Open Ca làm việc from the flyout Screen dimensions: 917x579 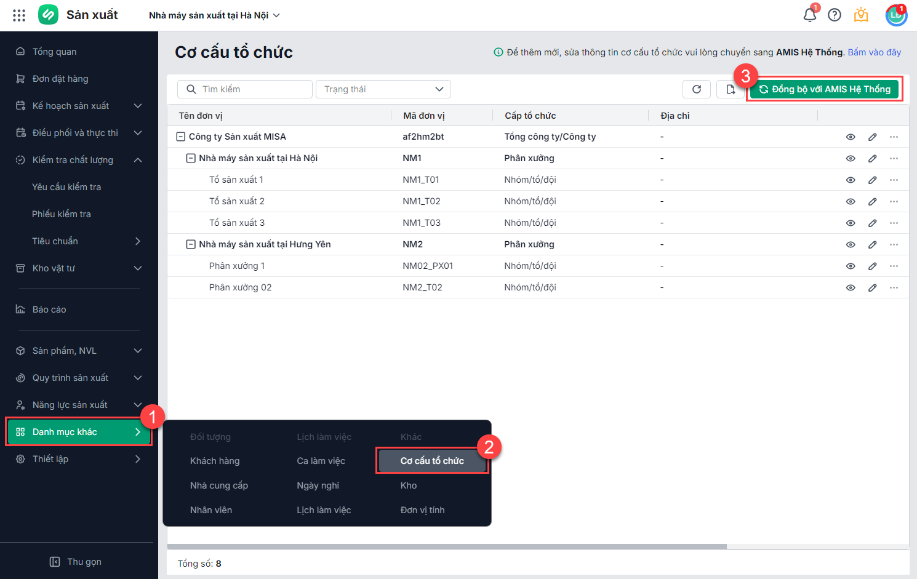321,461
